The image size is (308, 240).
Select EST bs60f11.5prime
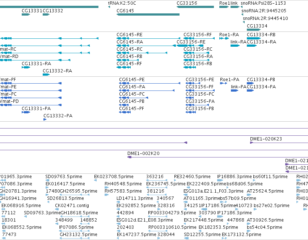tap(270, 177)
